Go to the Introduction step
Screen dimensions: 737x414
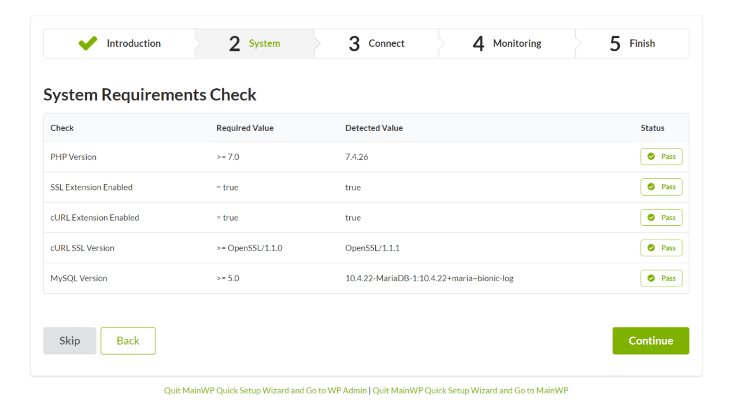(119, 43)
